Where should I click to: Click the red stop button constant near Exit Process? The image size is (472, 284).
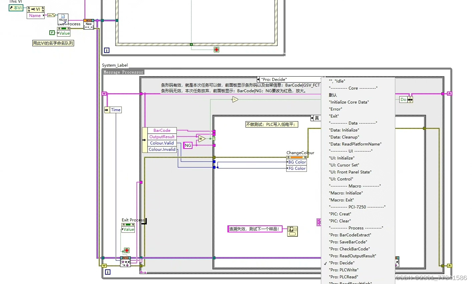pos(126,250)
